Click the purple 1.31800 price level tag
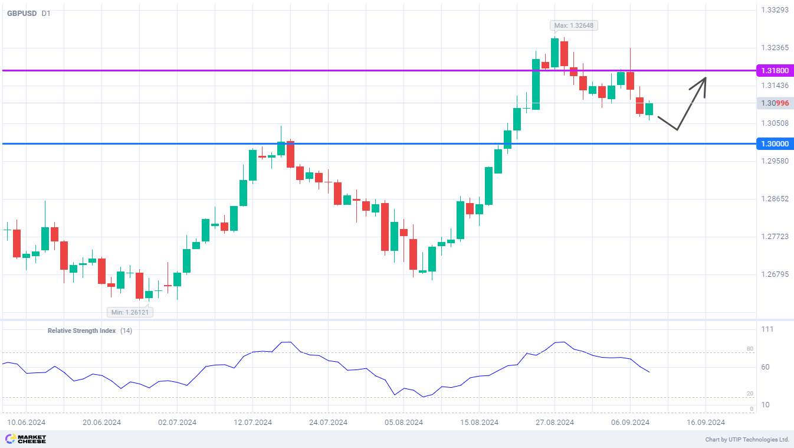The width and height of the screenshot is (794, 448). click(x=773, y=70)
